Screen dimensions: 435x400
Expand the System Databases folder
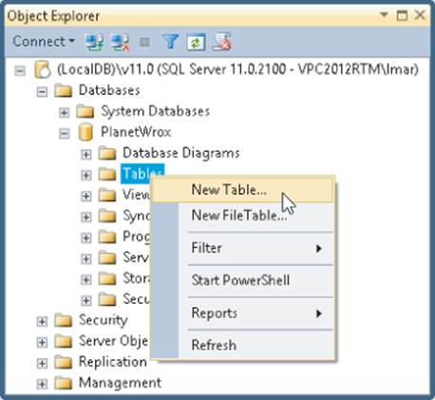pyautogui.click(x=64, y=113)
